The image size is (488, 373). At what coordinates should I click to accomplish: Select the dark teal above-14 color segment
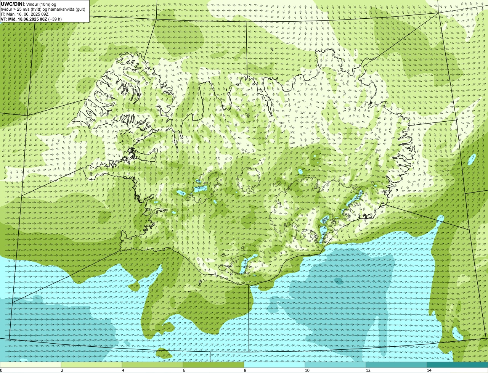tap(457, 365)
